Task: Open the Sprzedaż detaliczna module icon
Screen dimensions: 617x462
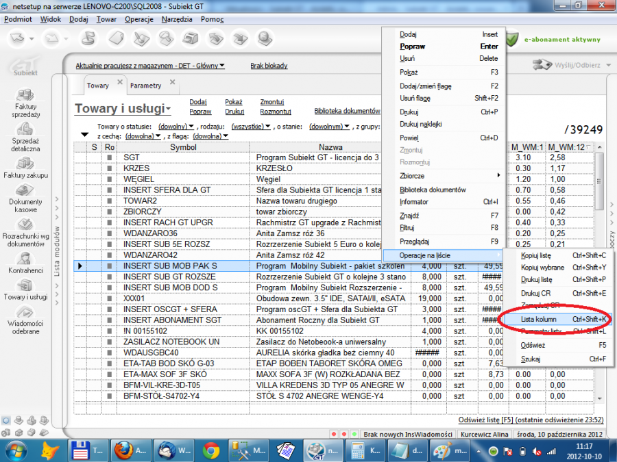Action: pyautogui.click(x=25, y=129)
